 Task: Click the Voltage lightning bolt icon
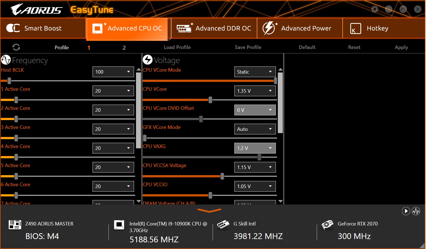point(148,59)
